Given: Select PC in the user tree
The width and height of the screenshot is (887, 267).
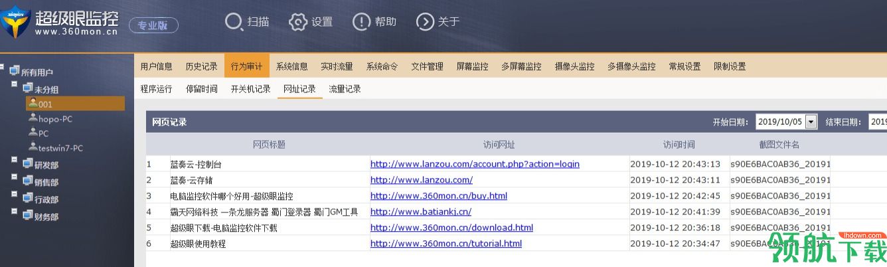Looking at the screenshot, I should pos(43,133).
